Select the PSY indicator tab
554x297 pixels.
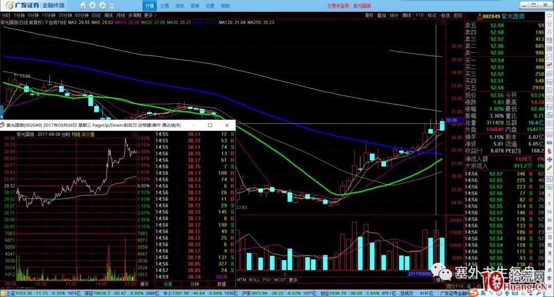pyautogui.click(x=267, y=280)
